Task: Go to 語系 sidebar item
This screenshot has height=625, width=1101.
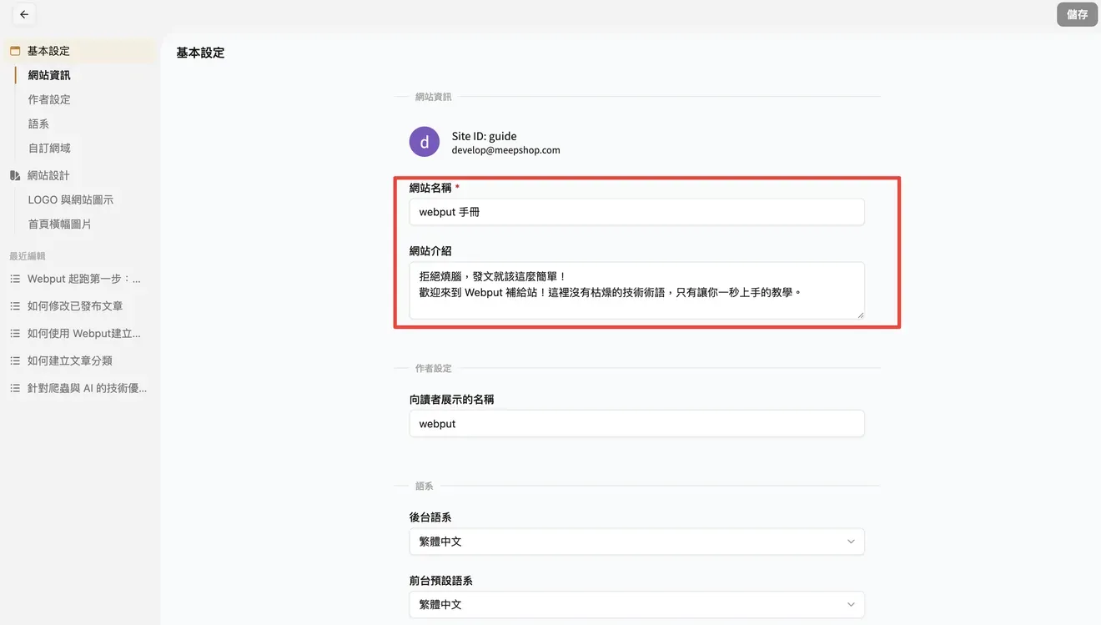Action: point(38,123)
